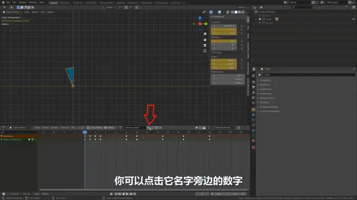Open the Object Mode dropdown

coord(12,12)
